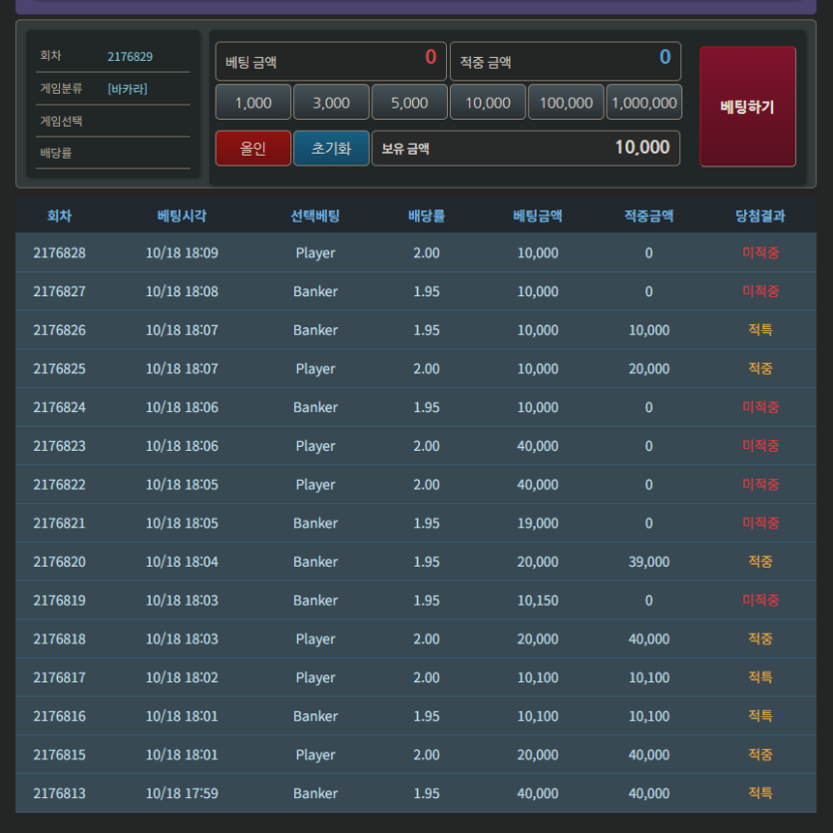Add 1,000 to the bet amount
The height and width of the screenshot is (833, 833).
(x=253, y=102)
